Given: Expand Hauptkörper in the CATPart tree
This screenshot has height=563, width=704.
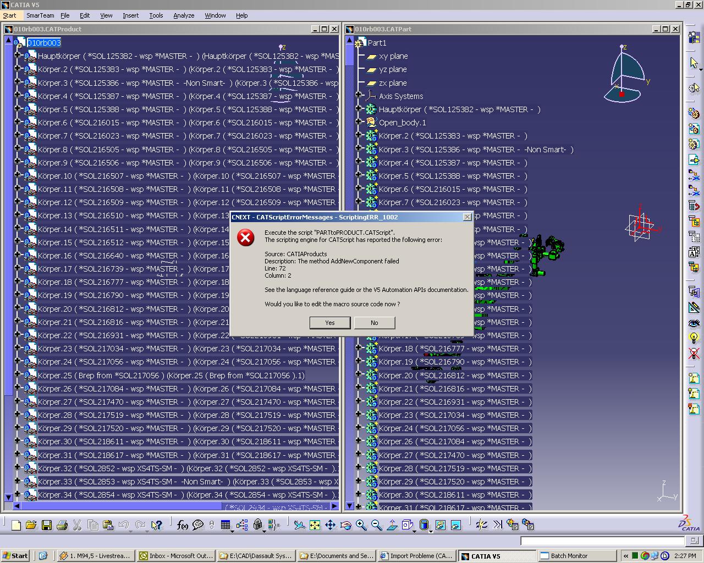Looking at the screenshot, I should click(x=359, y=109).
